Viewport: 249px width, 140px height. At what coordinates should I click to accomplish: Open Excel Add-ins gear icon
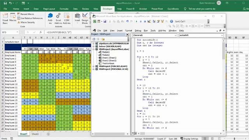(x=58, y=18)
